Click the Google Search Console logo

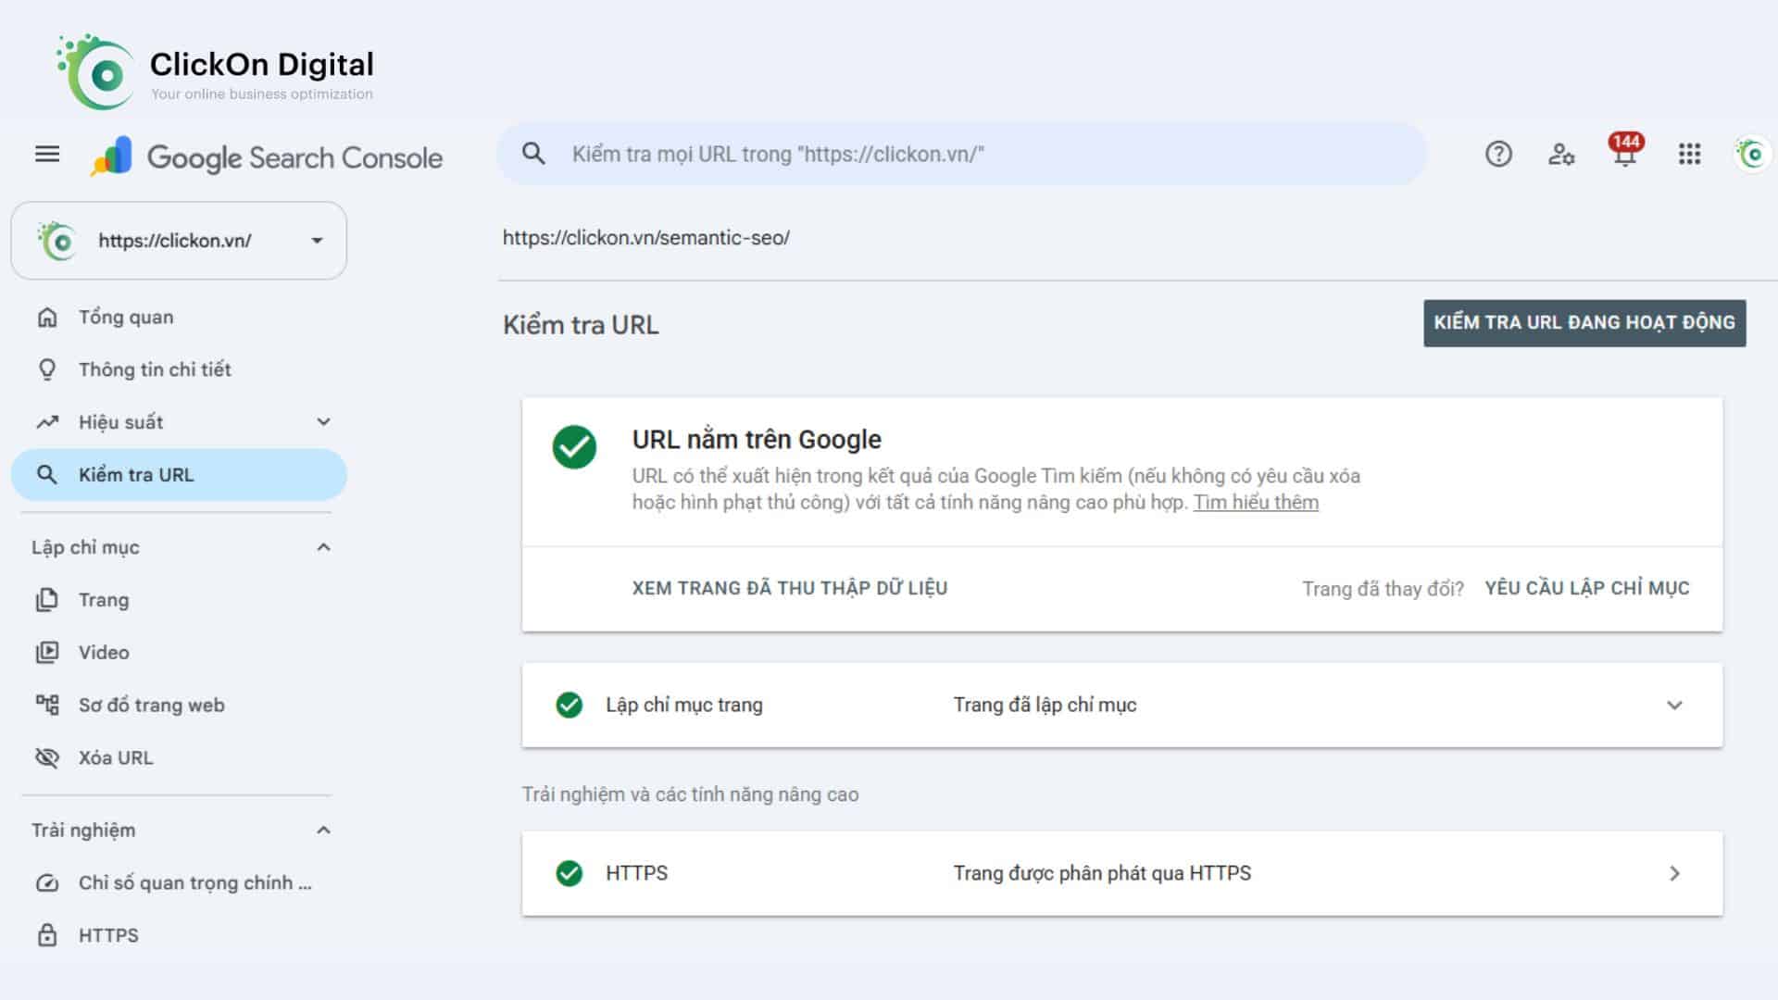[x=267, y=156]
